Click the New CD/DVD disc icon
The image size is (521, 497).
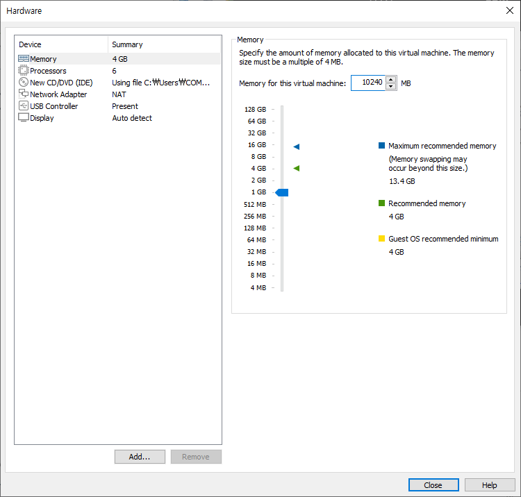24,83
